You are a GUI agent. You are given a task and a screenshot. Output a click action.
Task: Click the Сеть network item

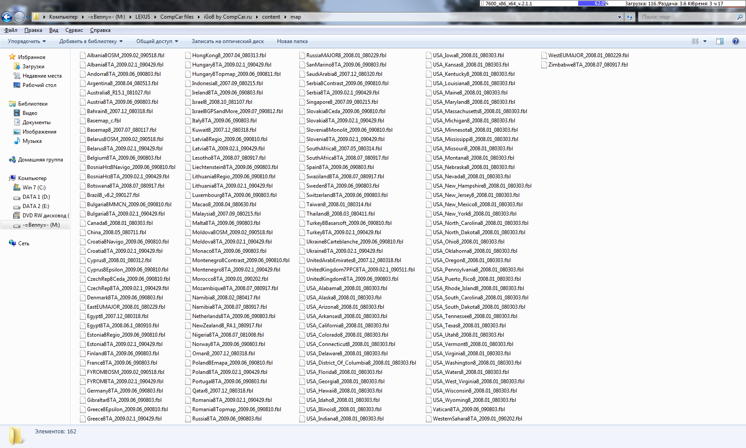pyautogui.click(x=24, y=244)
